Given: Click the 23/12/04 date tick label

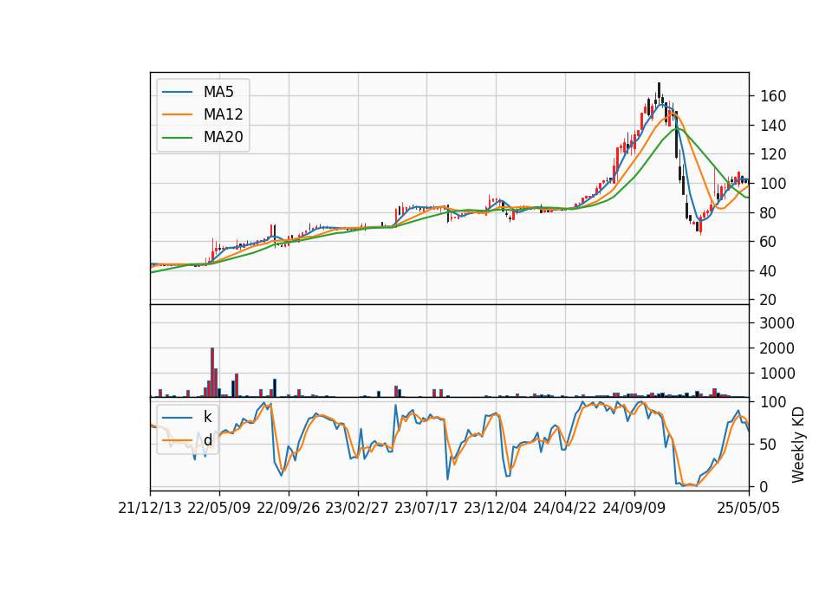Looking at the screenshot, I should click(x=496, y=509).
